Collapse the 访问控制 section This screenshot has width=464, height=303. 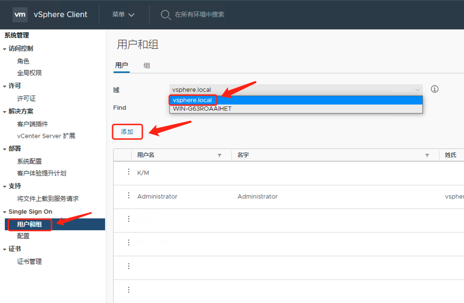[4, 49]
